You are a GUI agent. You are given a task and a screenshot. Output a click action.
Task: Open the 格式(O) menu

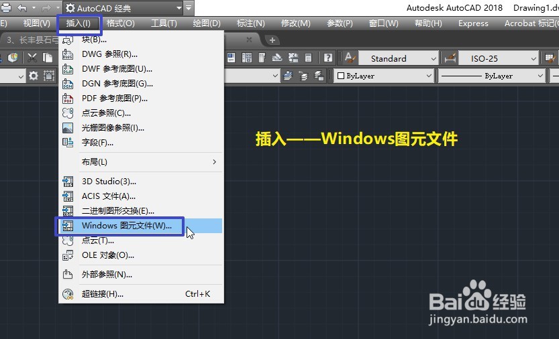[x=121, y=23]
